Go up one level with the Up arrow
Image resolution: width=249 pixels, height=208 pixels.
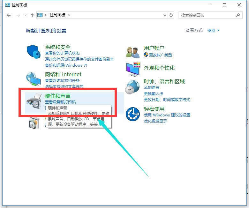point(32,15)
